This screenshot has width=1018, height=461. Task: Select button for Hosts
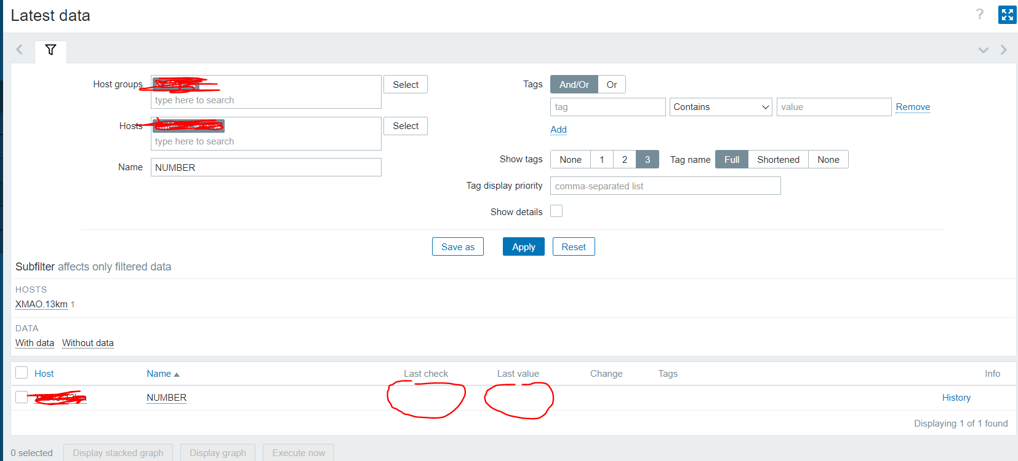(x=406, y=126)
